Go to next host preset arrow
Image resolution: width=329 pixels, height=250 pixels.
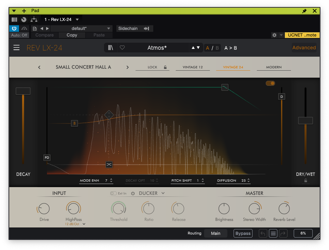point(47,28)
